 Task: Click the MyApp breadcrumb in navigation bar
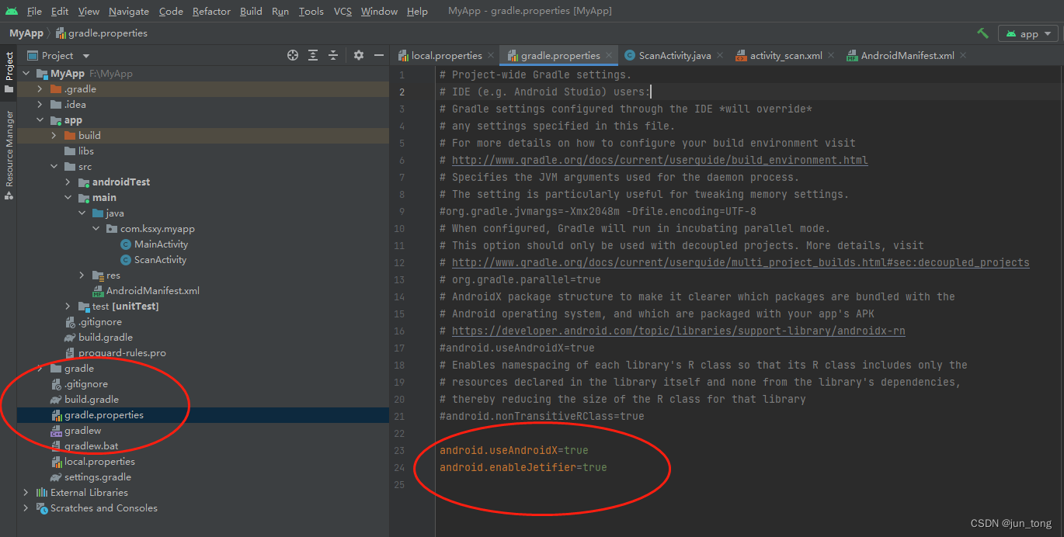[x=26, y=33]
